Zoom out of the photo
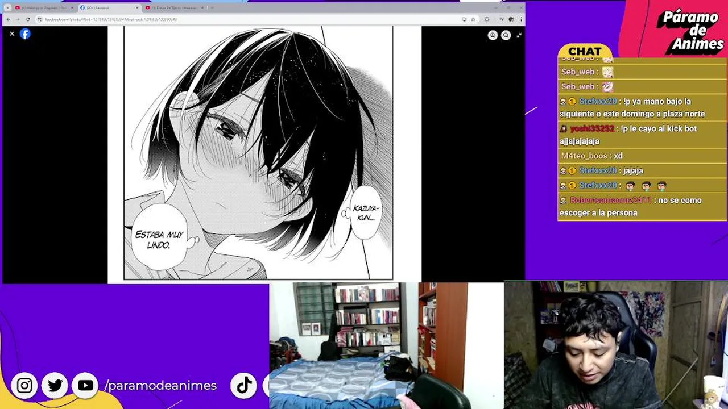Image resolution: width=728 pixels, height=409 pixels. click(x=506, y=35)
